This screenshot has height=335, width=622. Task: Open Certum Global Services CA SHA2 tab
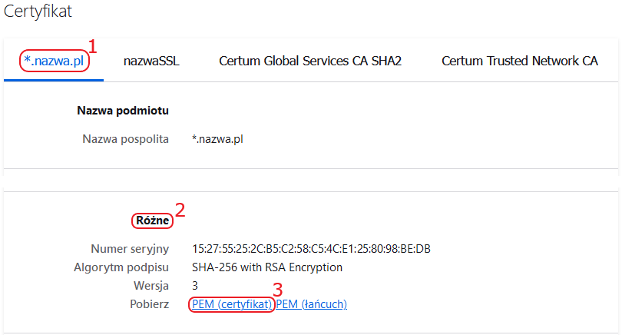tap(310, 61)
